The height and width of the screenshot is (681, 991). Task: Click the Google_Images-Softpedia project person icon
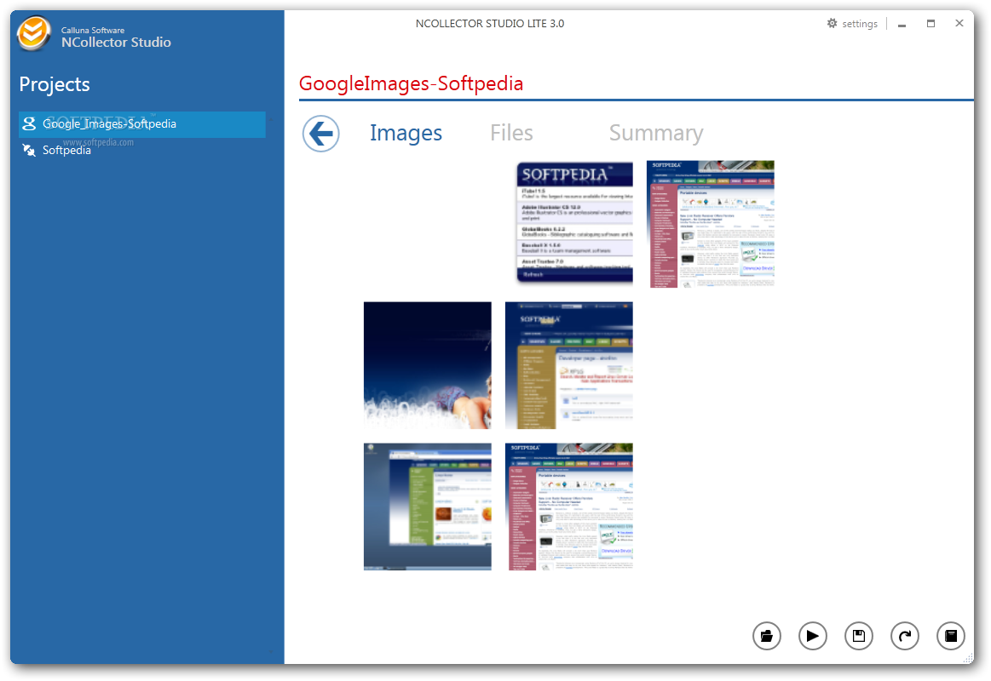[29, 123]
